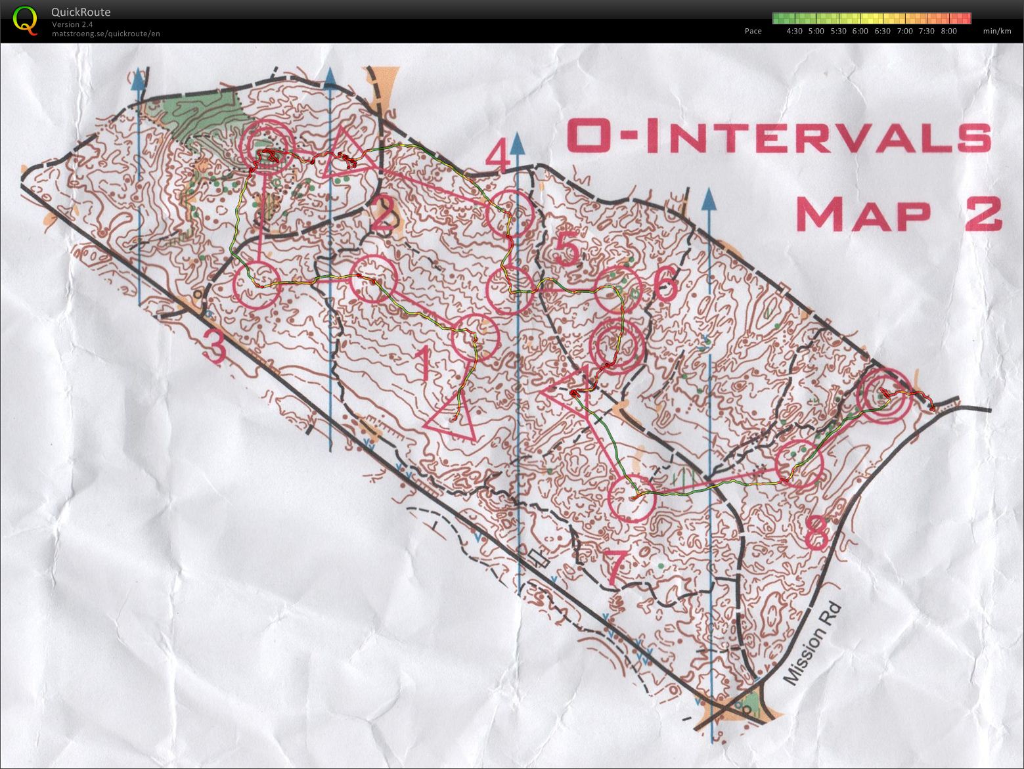Viewport: 1024px width, 769px height.
Task: Click the 4:30 pace tick label
Action: (x=794, y=31)
